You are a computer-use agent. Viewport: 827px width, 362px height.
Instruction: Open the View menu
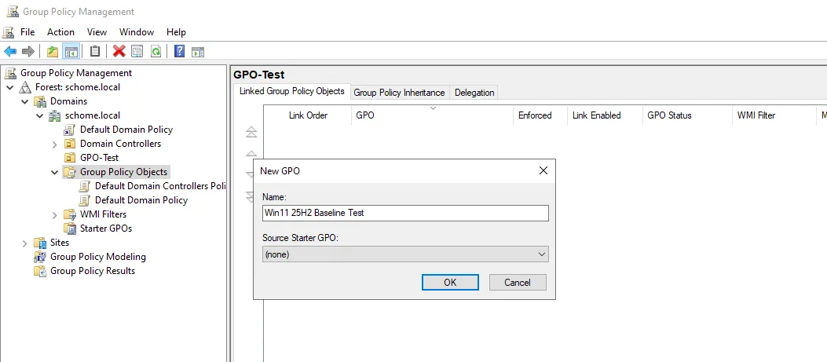pyautogui.click(x=97, y=32)
